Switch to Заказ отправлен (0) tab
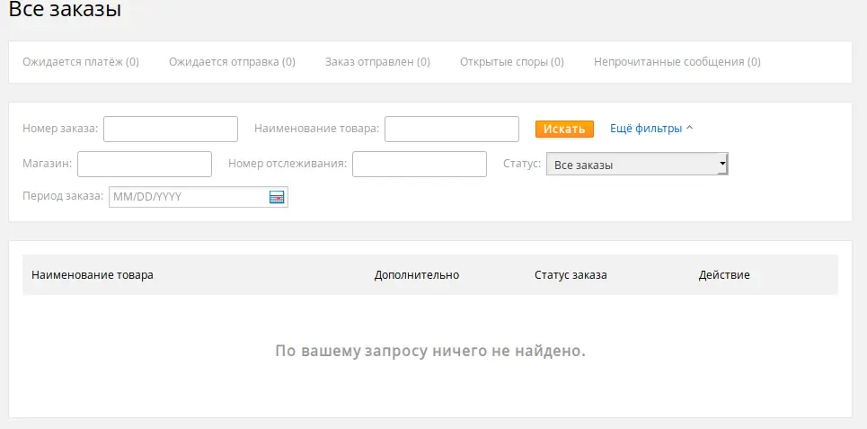867x429 pixels. pos(377,62)
